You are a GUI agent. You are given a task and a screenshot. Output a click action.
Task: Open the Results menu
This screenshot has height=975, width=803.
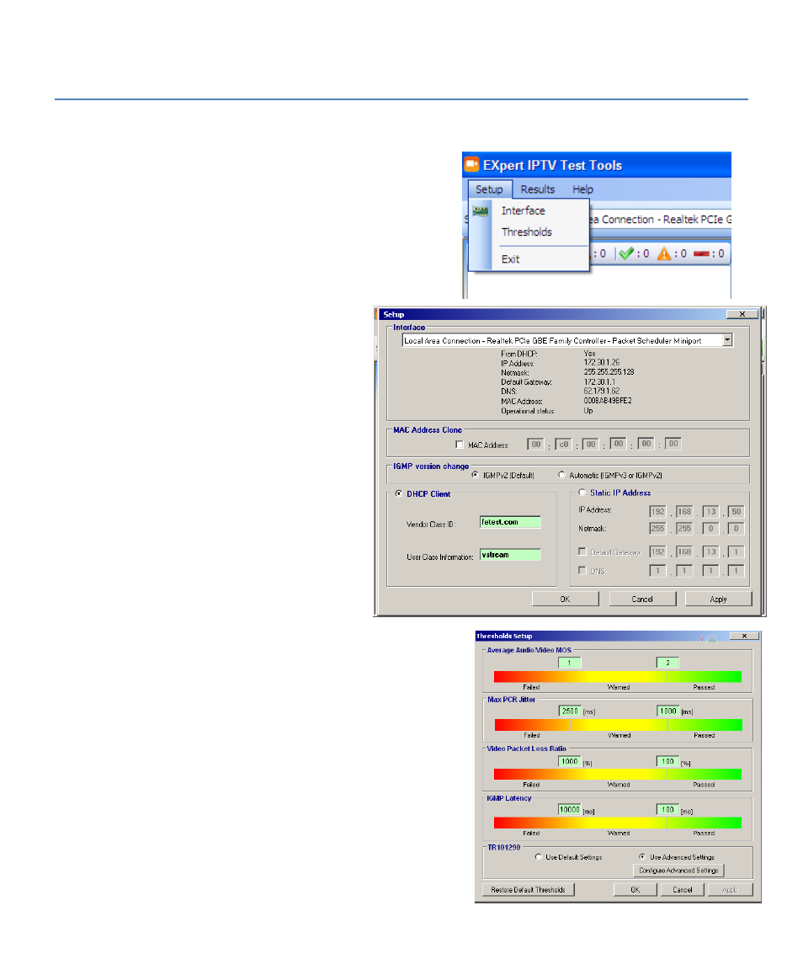[538, 189]
